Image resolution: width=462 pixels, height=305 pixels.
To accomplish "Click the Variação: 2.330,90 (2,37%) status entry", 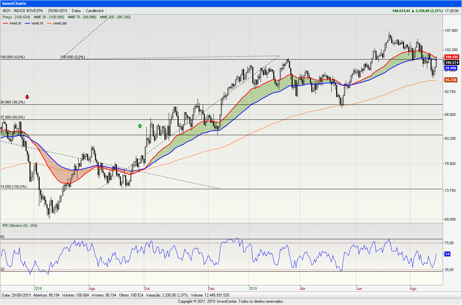I will point(167,295).
